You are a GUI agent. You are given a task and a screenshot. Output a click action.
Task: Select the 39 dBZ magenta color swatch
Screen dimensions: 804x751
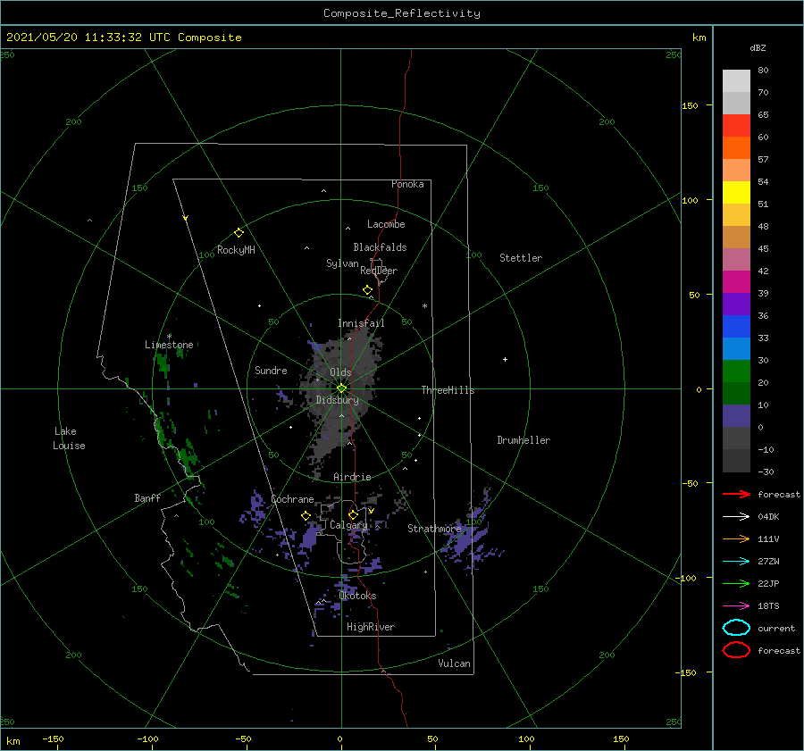(736, 282)
